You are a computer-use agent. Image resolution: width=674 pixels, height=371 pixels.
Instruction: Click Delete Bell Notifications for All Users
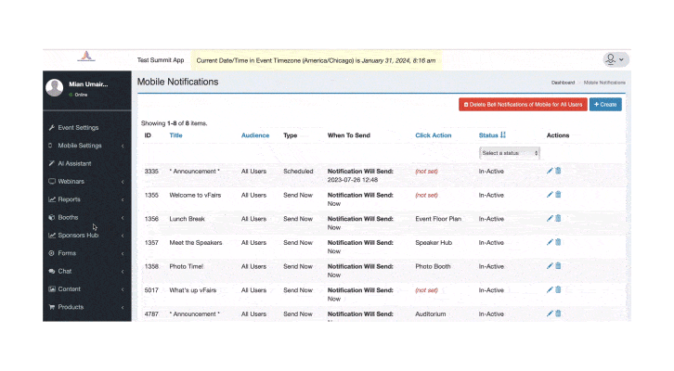[x=523, y=105]
